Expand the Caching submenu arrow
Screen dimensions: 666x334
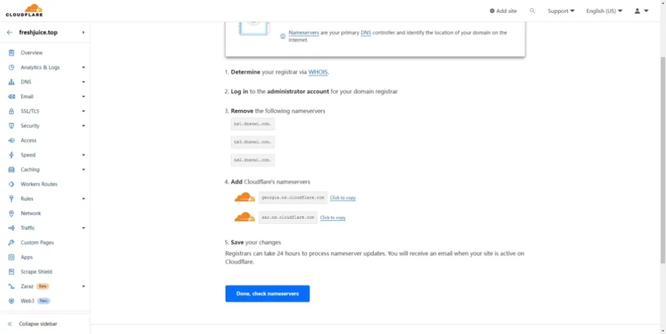point(84,169)
